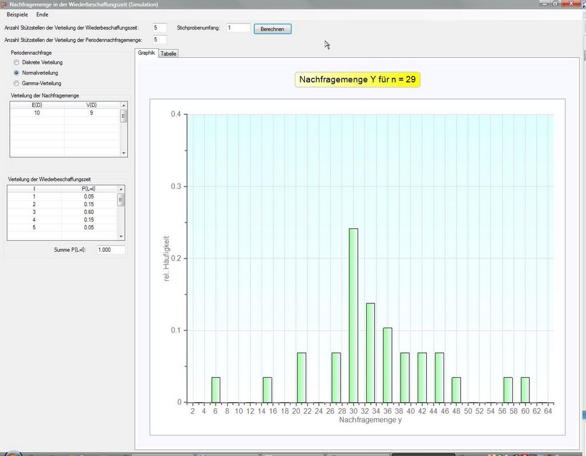Screen dimensions: 586x456
Task: Open the Beispiele menu
Action: coord(17,14)
